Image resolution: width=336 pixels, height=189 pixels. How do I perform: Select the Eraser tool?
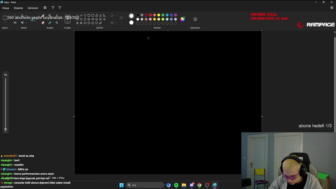click(43, 23)
